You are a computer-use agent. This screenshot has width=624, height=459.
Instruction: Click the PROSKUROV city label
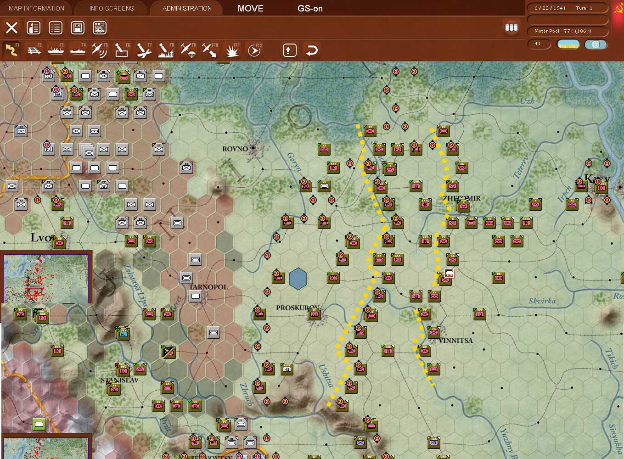tap(298, 308)
